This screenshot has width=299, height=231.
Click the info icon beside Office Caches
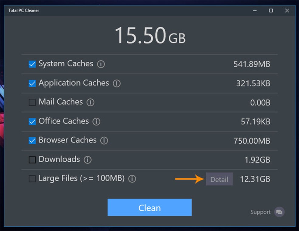pyautogui.click(x=96, y=122)
